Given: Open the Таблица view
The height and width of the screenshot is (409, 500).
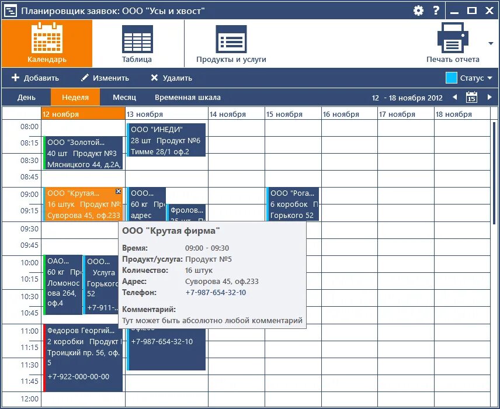Looking at the screenshot, I should [137, 43].
